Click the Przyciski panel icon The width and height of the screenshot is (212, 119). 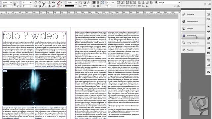click(184, 50)
